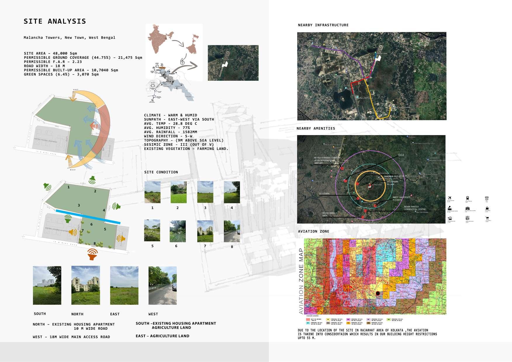Click the coffee cup icon in the amenities legend
512x362 pixels.
click(487, 208)
